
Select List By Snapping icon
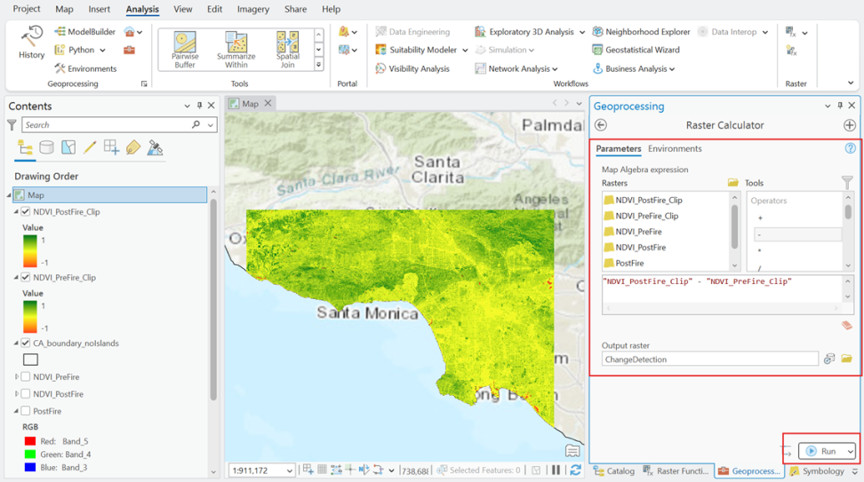(x=111, y=147)
